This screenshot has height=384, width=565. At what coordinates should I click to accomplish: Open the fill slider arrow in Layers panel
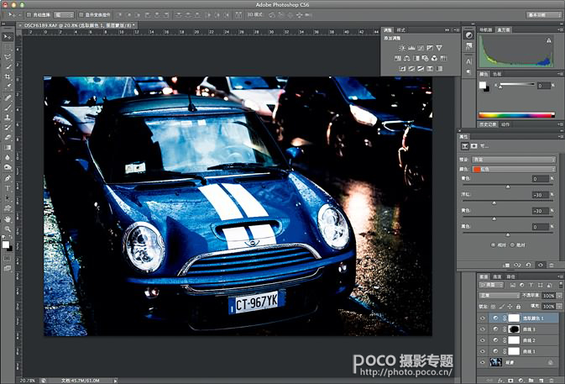(559, 307)
